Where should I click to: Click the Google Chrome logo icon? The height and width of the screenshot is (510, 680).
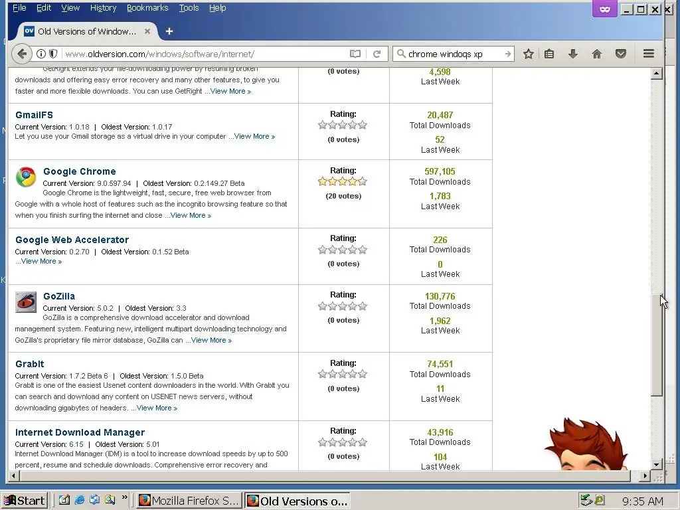[x=26, y=177]
